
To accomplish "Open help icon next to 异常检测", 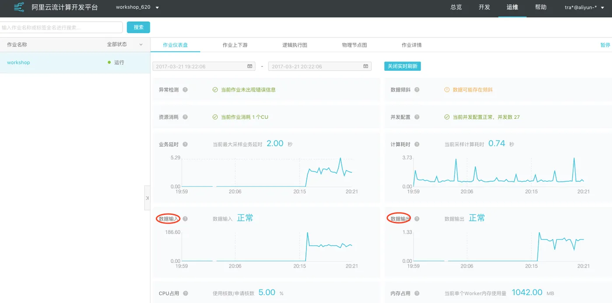I will point(185,90).
